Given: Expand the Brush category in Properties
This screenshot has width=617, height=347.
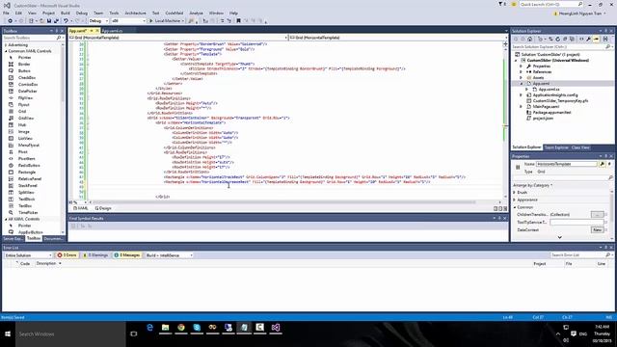Looking at the screenshot, I should pyautogui.click(x=515, y=193).
